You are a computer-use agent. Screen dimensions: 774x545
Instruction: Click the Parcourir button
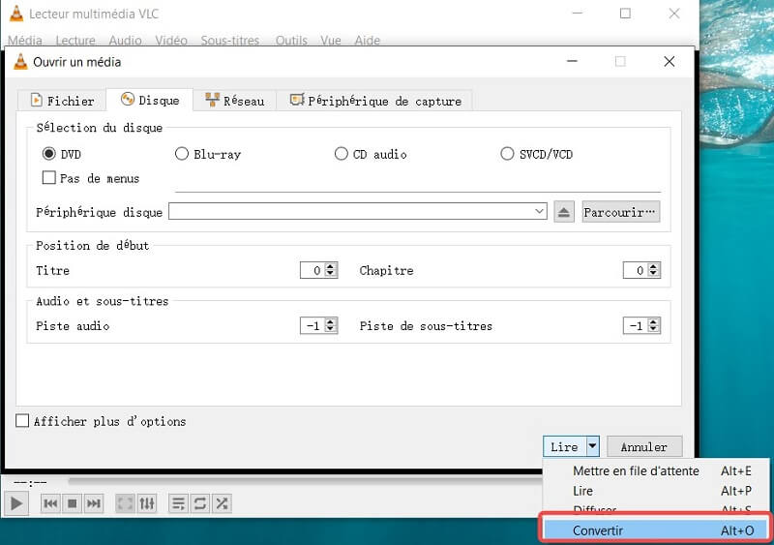point(620,212)
